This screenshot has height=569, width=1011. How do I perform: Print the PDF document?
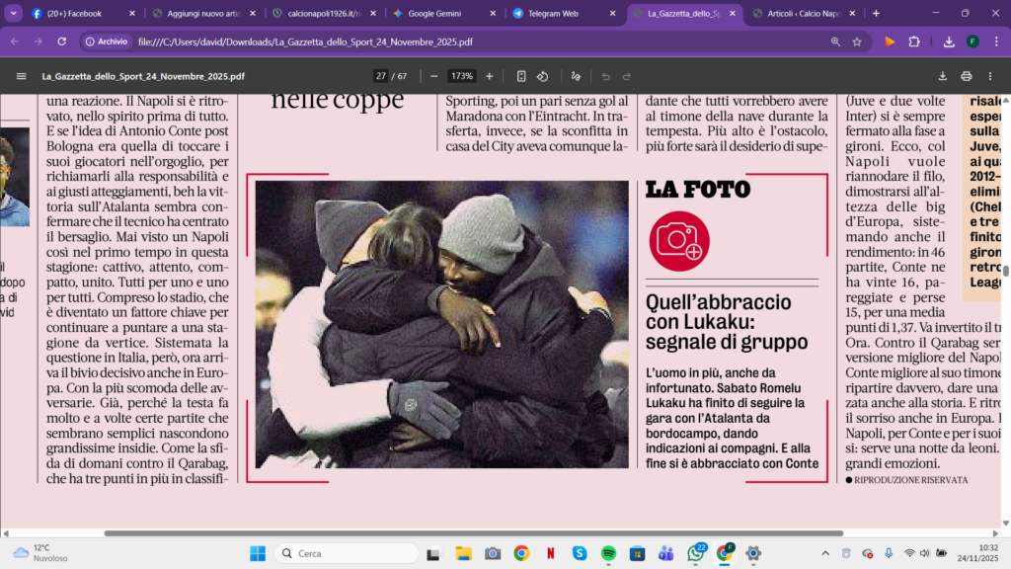pyautogui.click(x=966, y=76)
